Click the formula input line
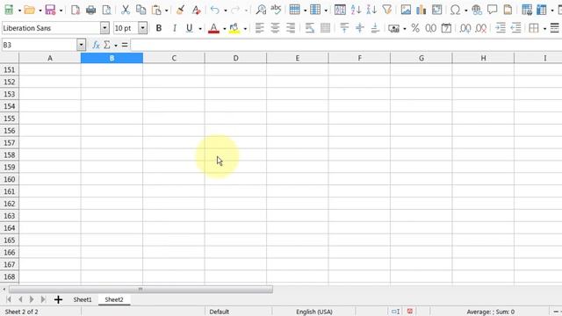The width and height of the screenshot is (562, 316). pyautogui.click(x=346, y=45)
